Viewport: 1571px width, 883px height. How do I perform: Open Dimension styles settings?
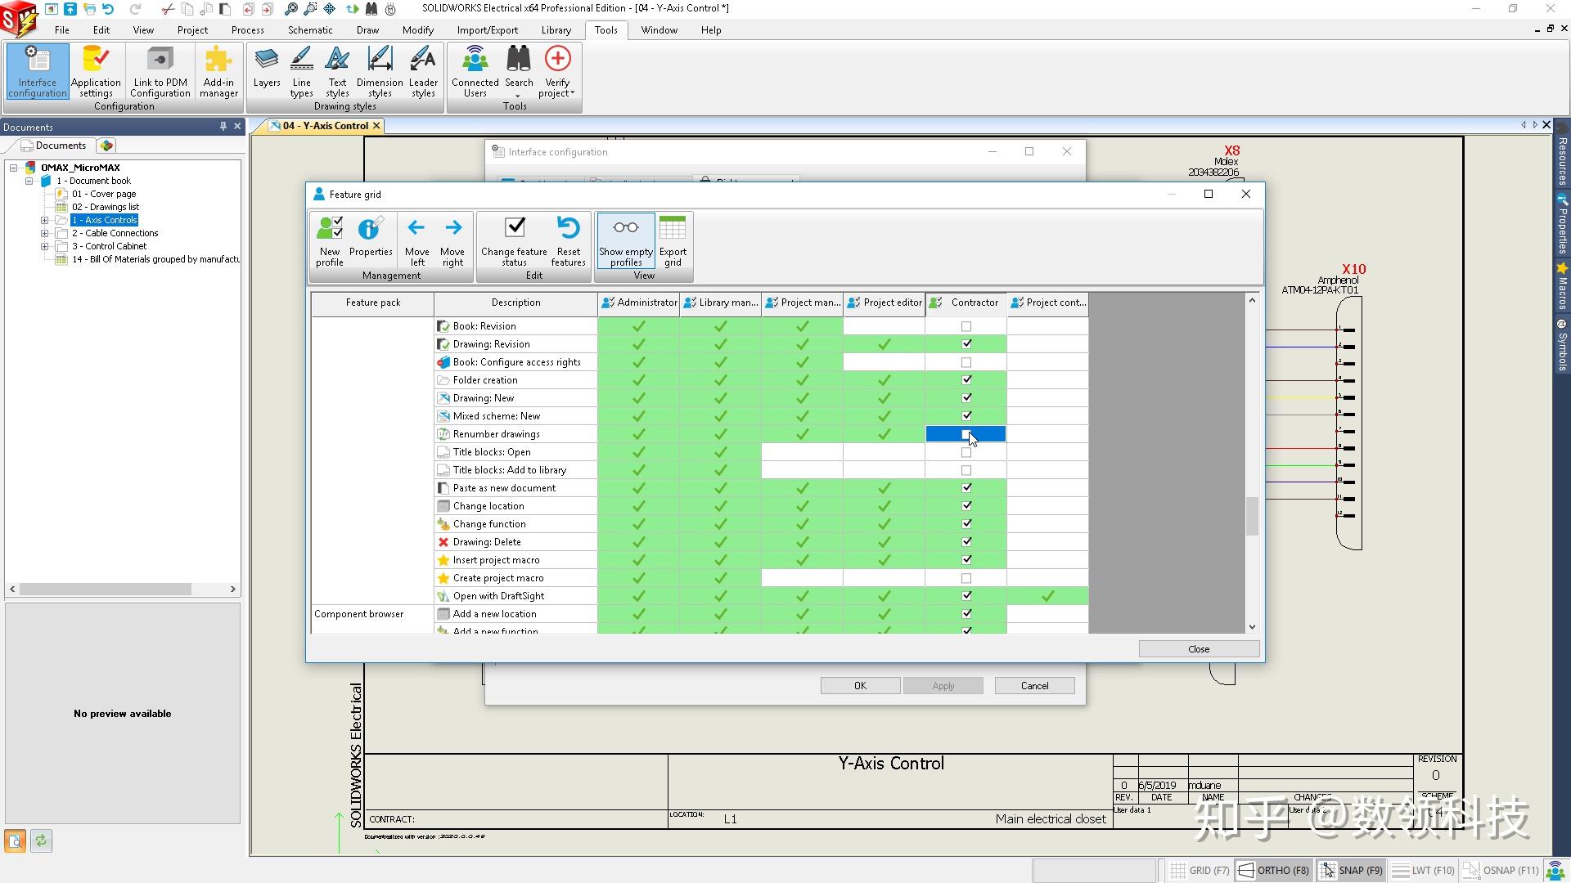tap(379, 72)
